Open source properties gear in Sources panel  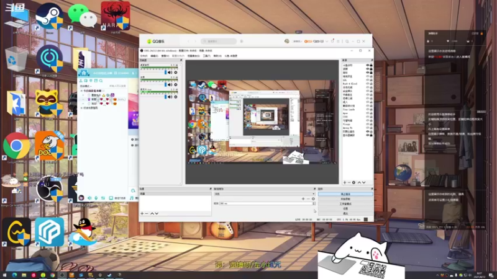353,182
